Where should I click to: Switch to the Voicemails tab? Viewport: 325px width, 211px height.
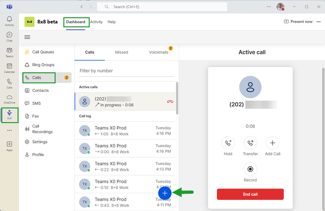[x=159, y=52]
